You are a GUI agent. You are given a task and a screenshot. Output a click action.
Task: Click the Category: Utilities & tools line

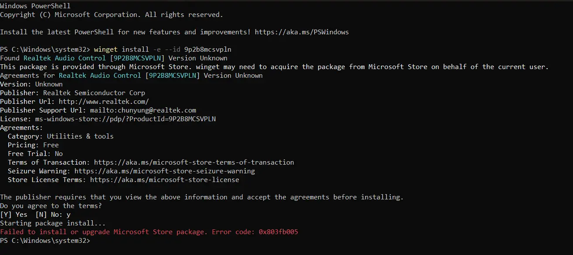click(61, 136)
